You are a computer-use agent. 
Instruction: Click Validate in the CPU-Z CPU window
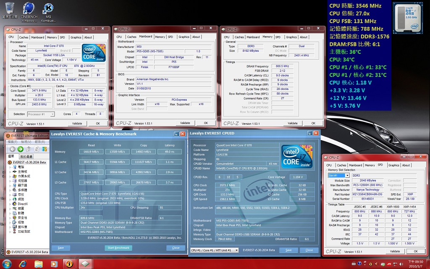click(77, 124)
